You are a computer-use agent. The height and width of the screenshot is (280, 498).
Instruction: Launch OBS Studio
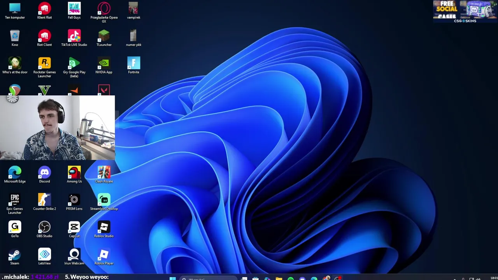point(44,229)
